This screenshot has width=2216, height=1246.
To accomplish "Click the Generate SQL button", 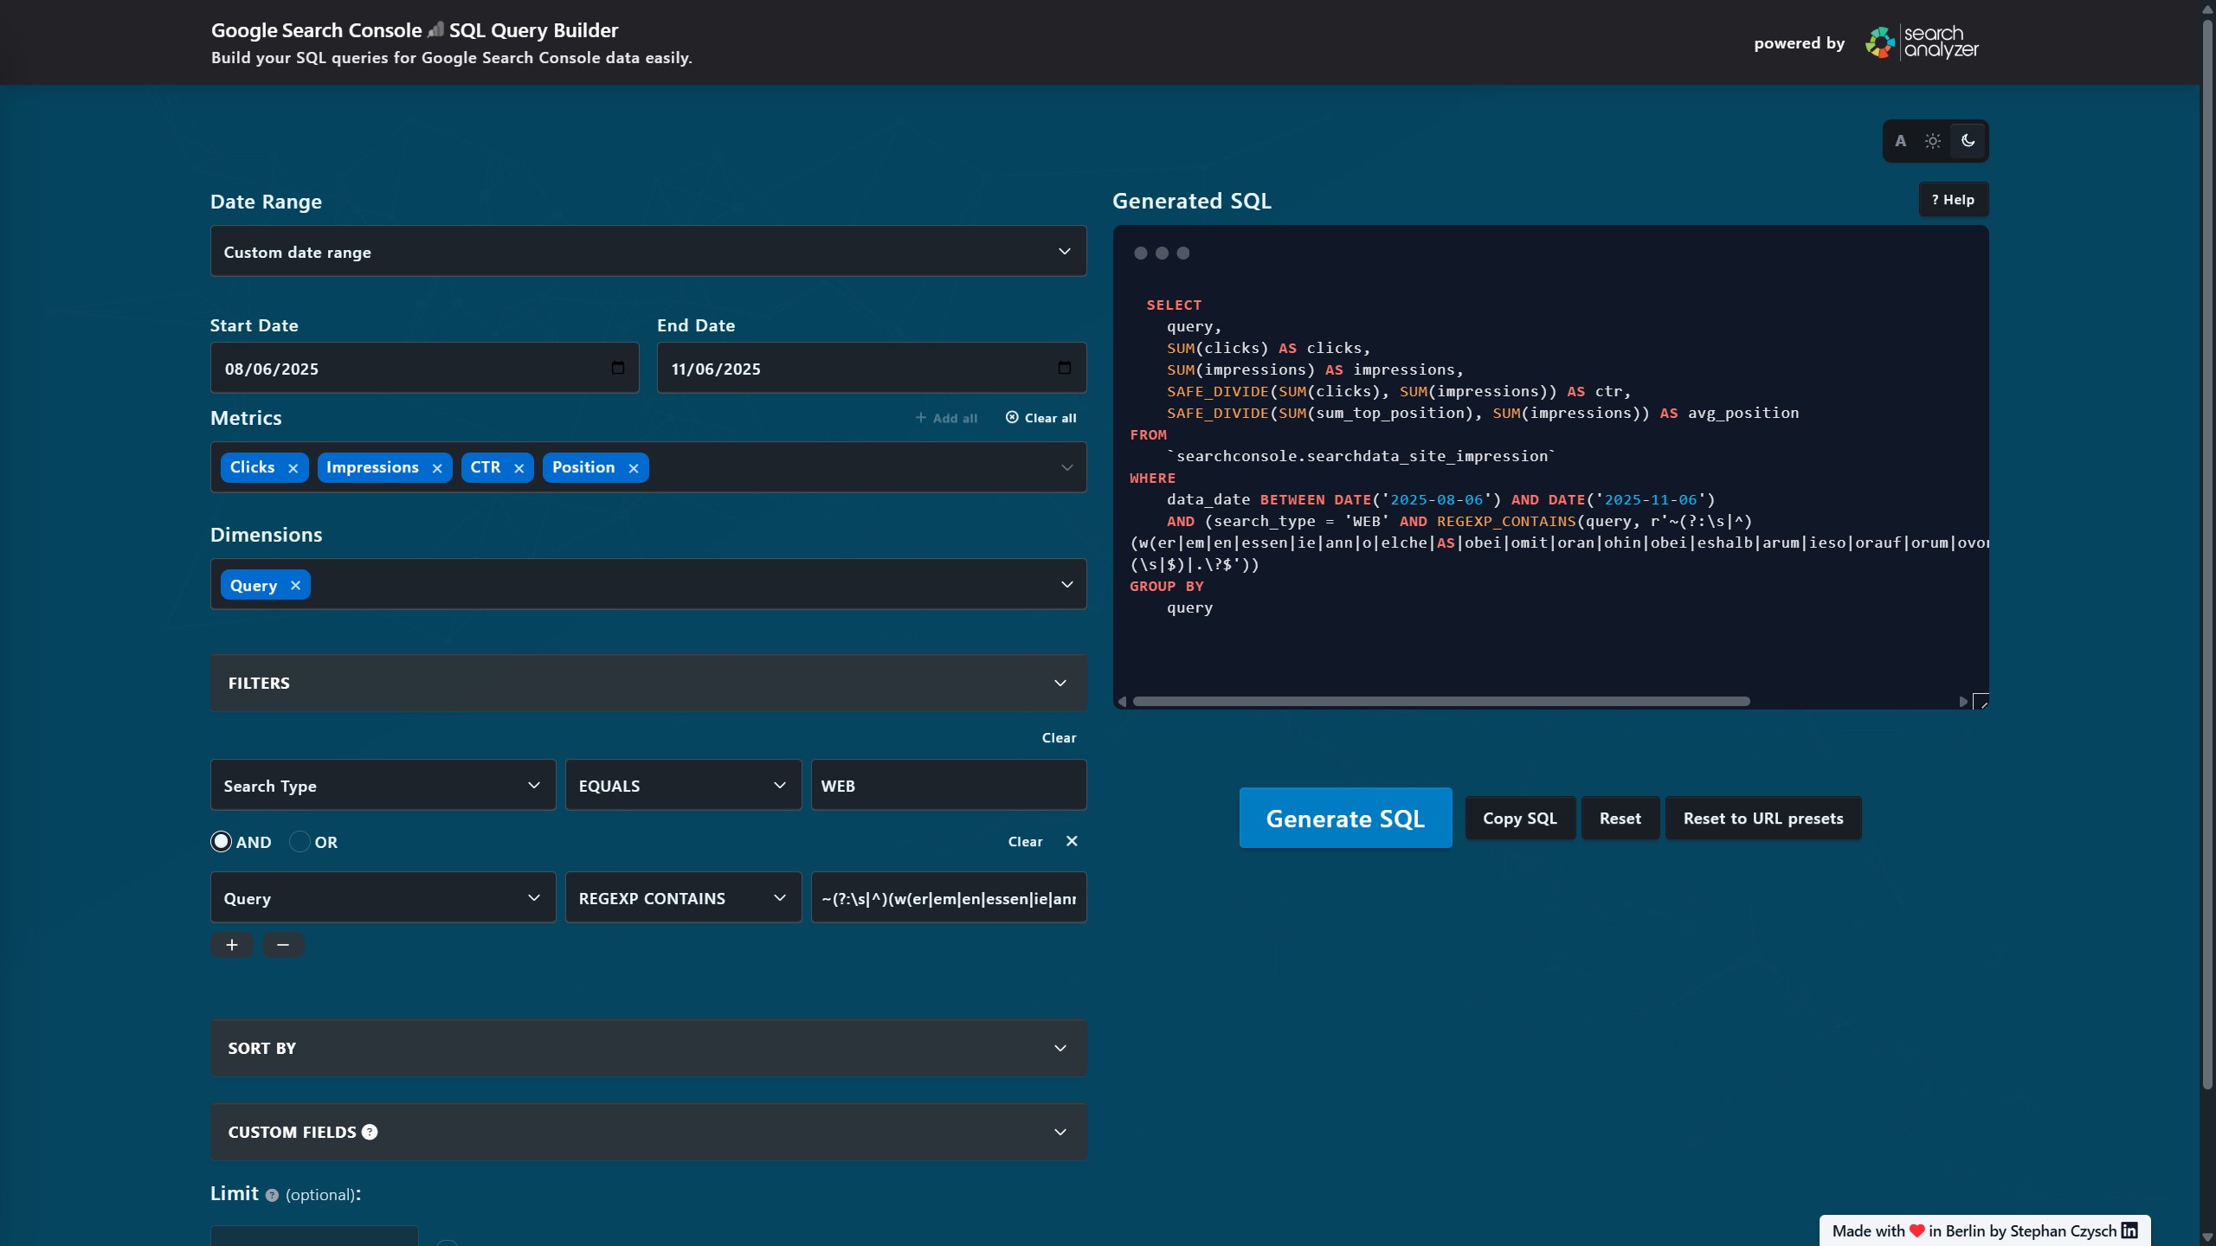I will point(1344,819).
